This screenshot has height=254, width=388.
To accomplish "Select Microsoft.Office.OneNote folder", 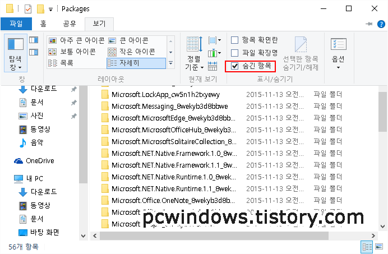I will click(x=173, y=200).
